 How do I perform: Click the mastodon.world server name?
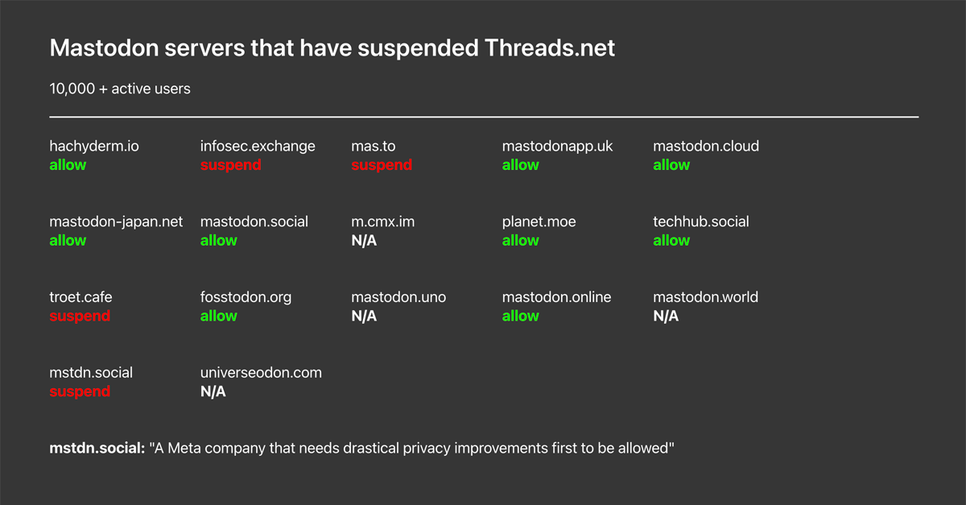click(x=706, y=297)
